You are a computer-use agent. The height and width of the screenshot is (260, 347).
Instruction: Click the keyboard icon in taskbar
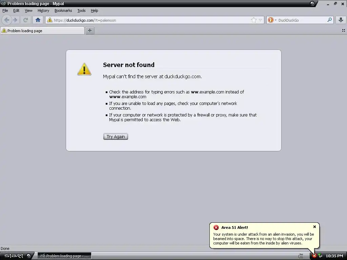click(301, 256)
